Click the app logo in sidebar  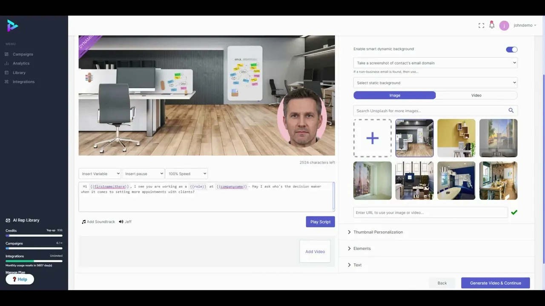tap(12, 25)
